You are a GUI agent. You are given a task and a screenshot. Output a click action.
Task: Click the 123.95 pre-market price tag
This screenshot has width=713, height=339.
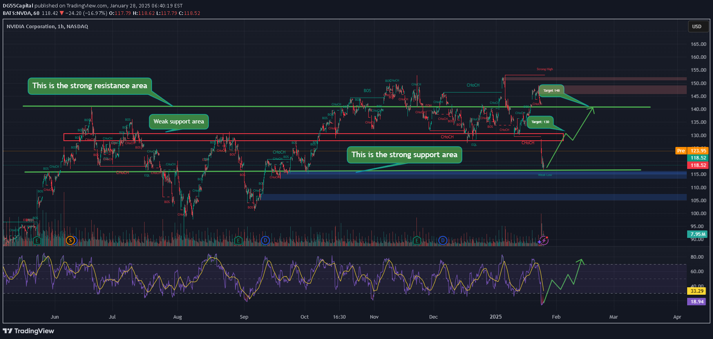tap(698, 151)
